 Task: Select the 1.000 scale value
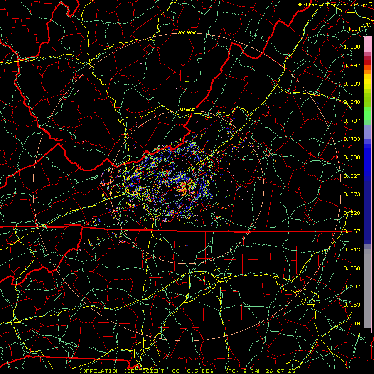coord(352,47)
